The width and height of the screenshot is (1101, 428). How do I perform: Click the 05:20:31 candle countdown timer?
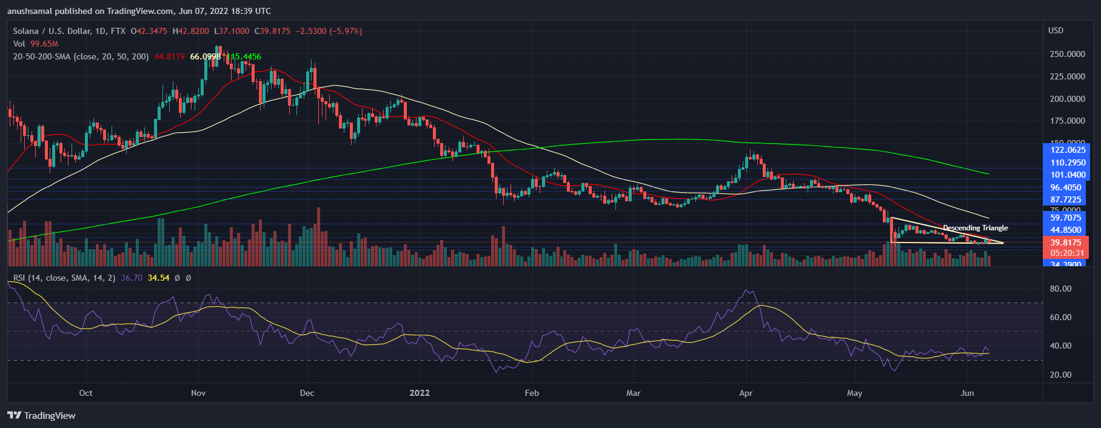point(1066,253)
